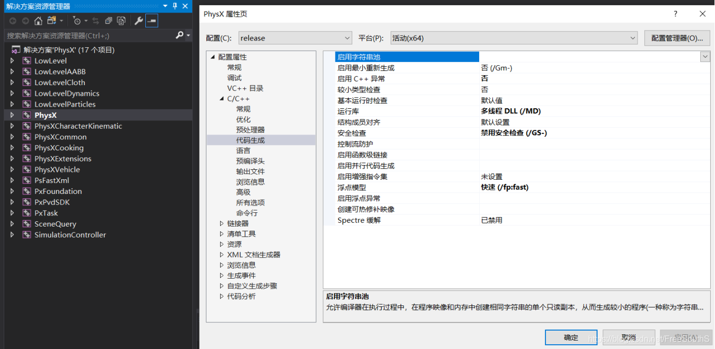Click the Collapse All icon in toolbar
The image size is (715, 349).
108,21
